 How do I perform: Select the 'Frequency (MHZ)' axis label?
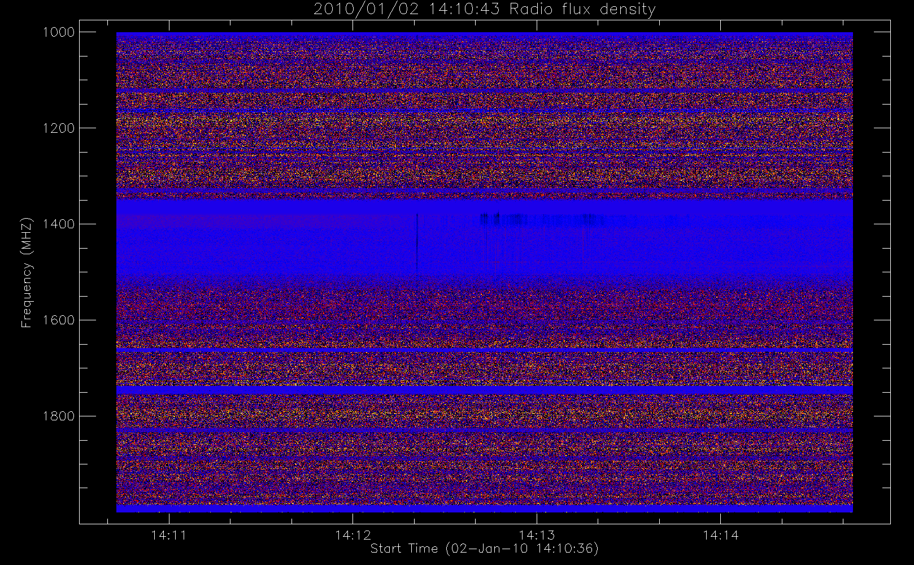[26, 272]
